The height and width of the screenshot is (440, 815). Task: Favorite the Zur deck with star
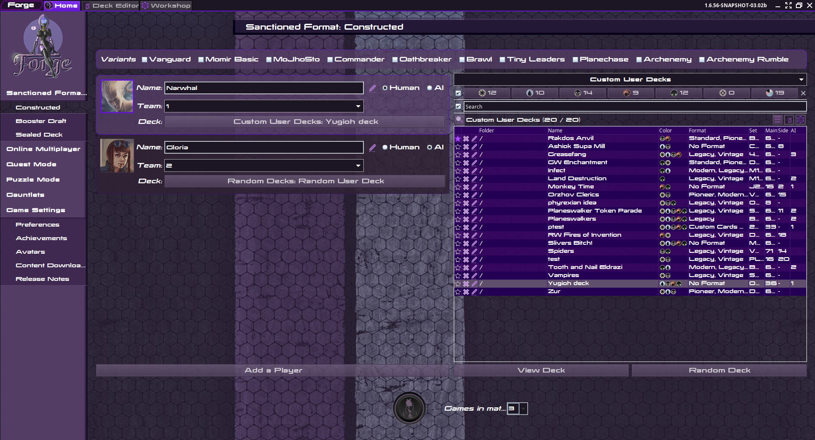click(x=458, y=292)
